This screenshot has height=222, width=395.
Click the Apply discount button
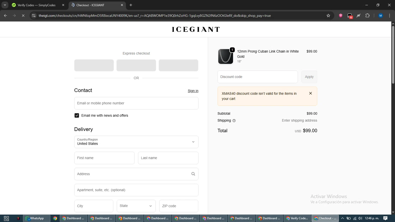coord(309,77)
